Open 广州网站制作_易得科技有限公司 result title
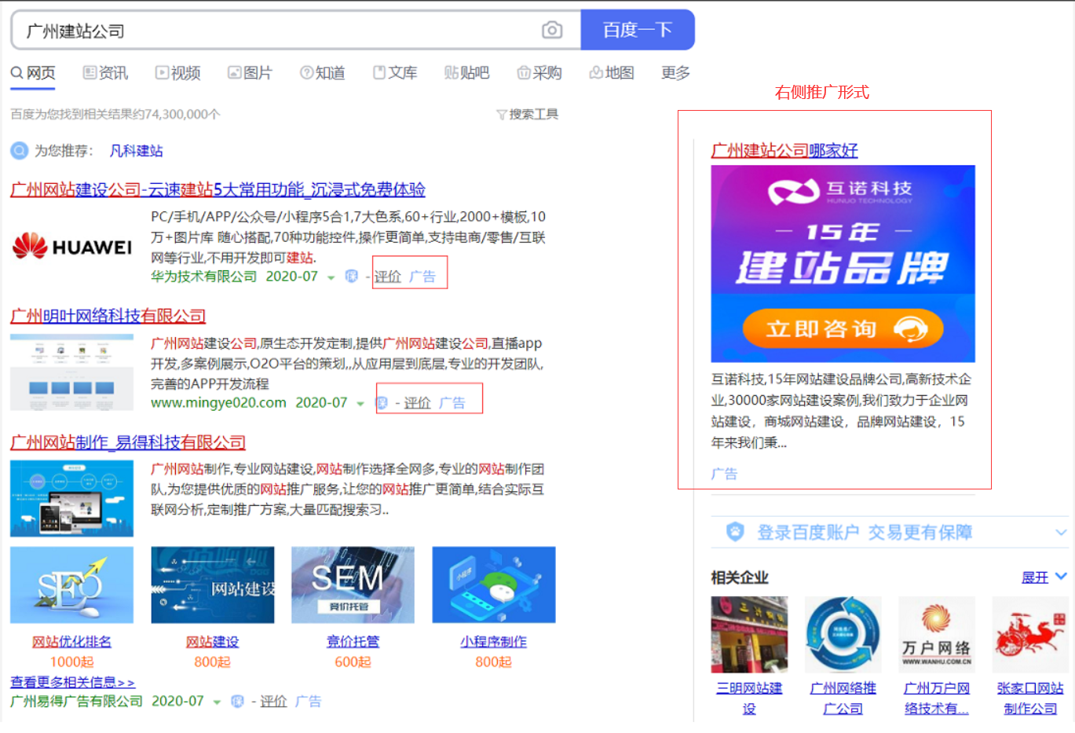The width and height of the screenshot is (1075, 733). click(128, 442)
